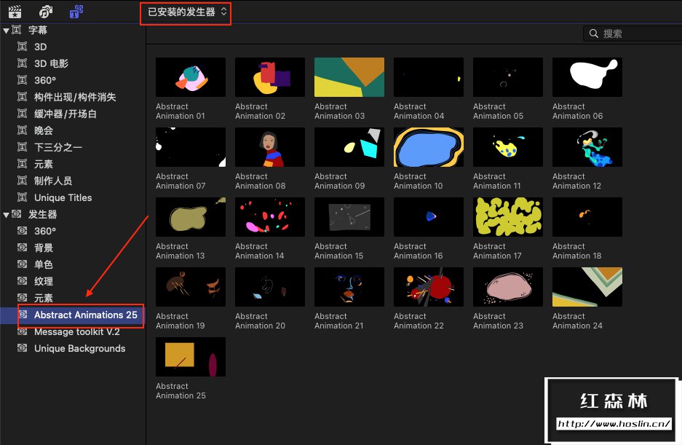Select Abstract Animation 19 thumbnail
The image size is (682, 445).
[191, 287]
